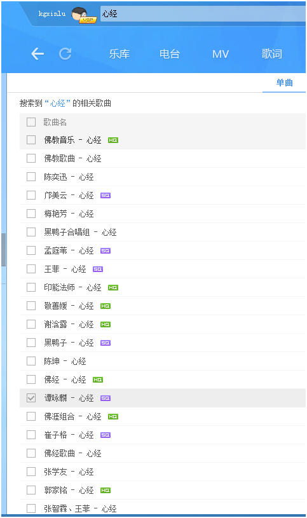Click song 黑鸭子合唱组 - 心经
307x518 pixels.
click(80, 232)
